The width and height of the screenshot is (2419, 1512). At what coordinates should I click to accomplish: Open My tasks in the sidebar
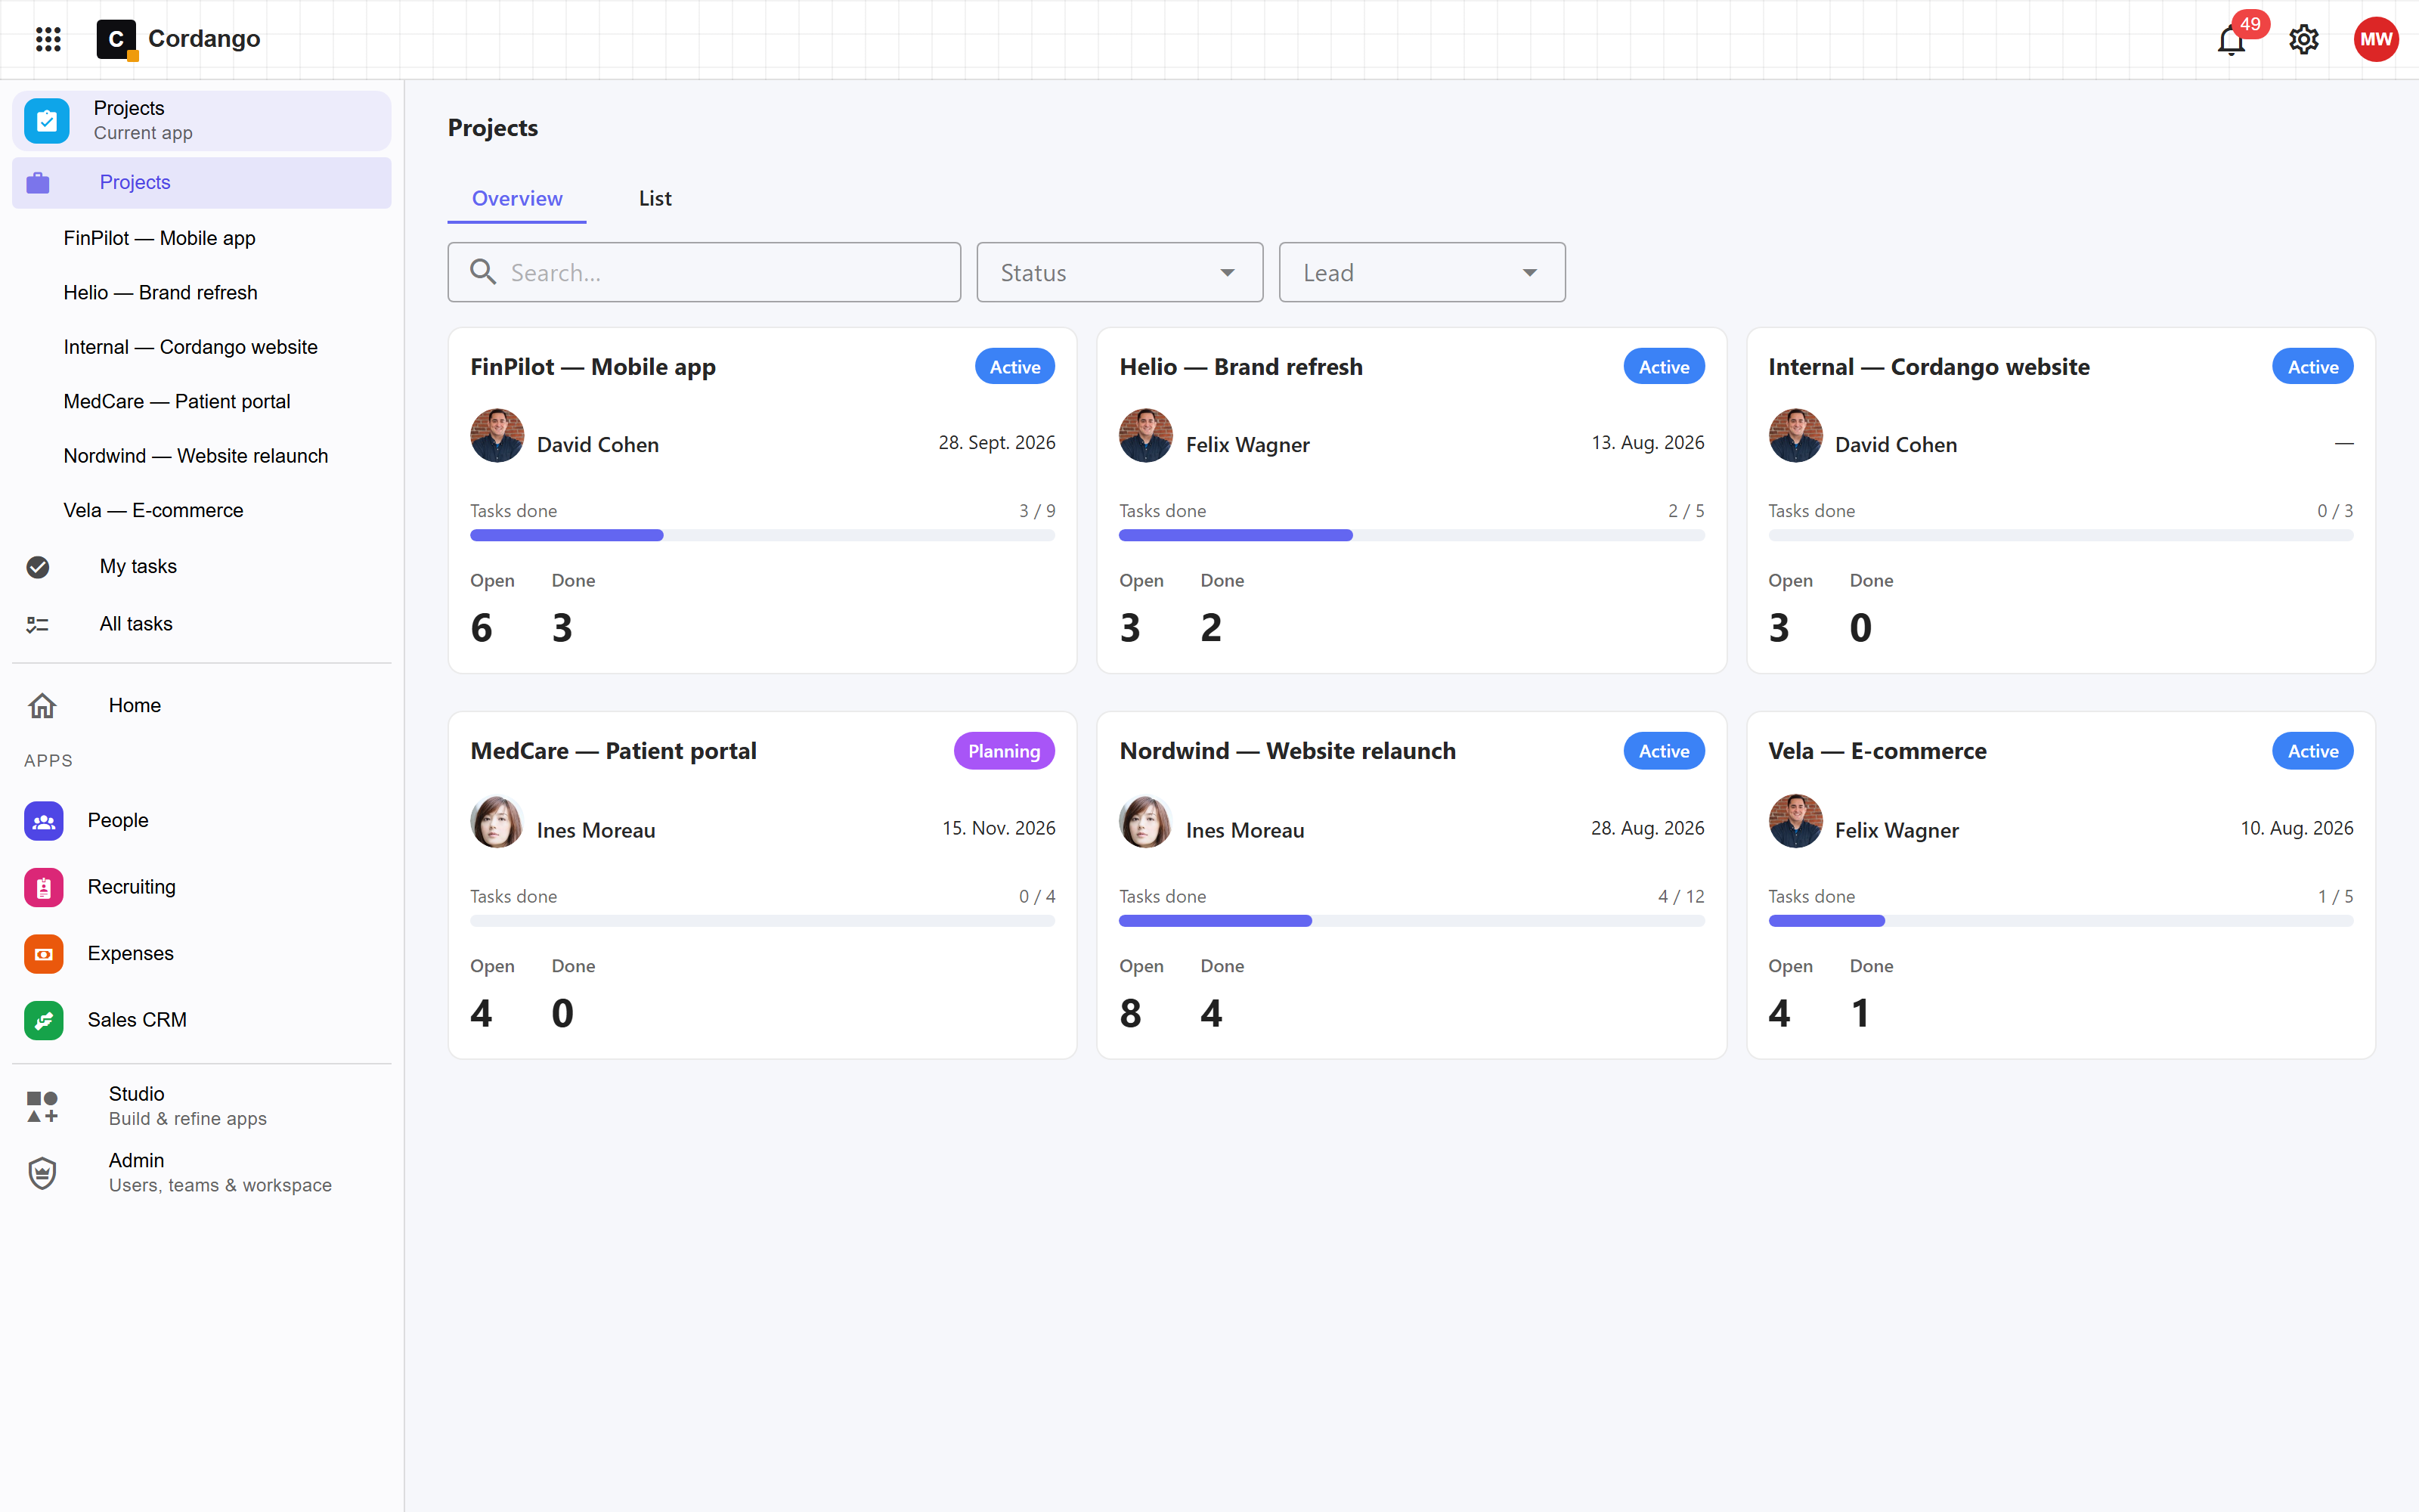tap(202, 567)
